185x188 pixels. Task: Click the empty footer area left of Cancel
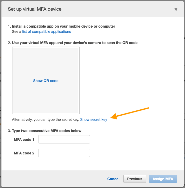[x=52, y=179]
